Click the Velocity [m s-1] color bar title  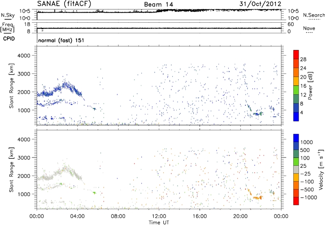pos(321,169)
